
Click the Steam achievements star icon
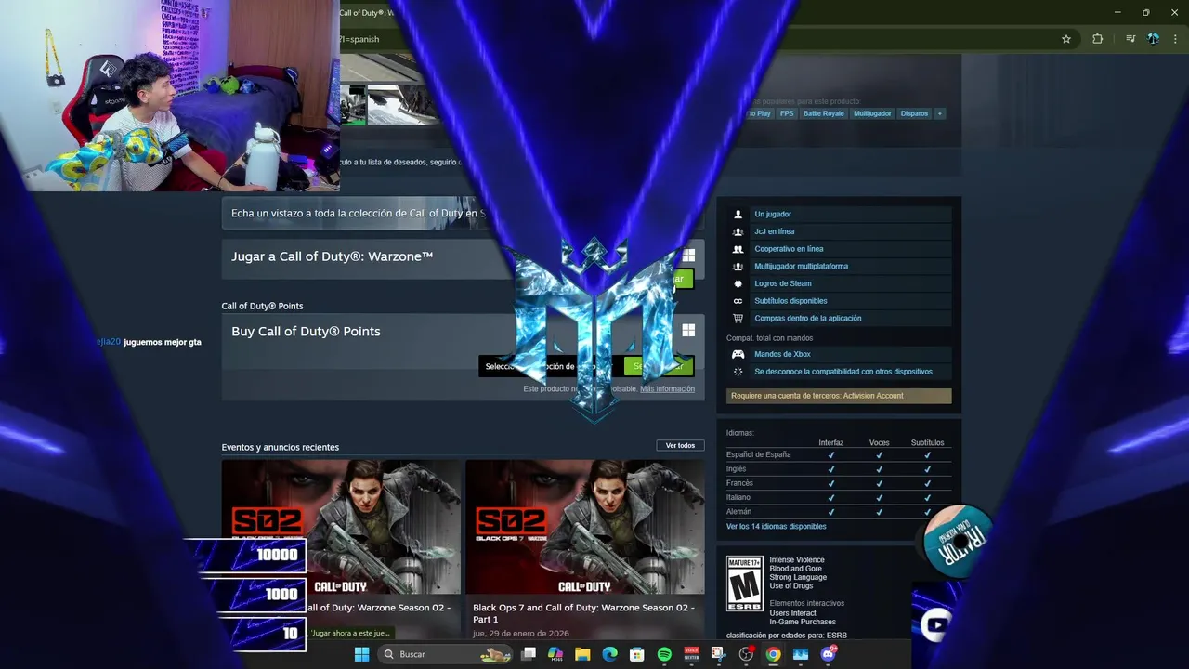click(738, 283)
